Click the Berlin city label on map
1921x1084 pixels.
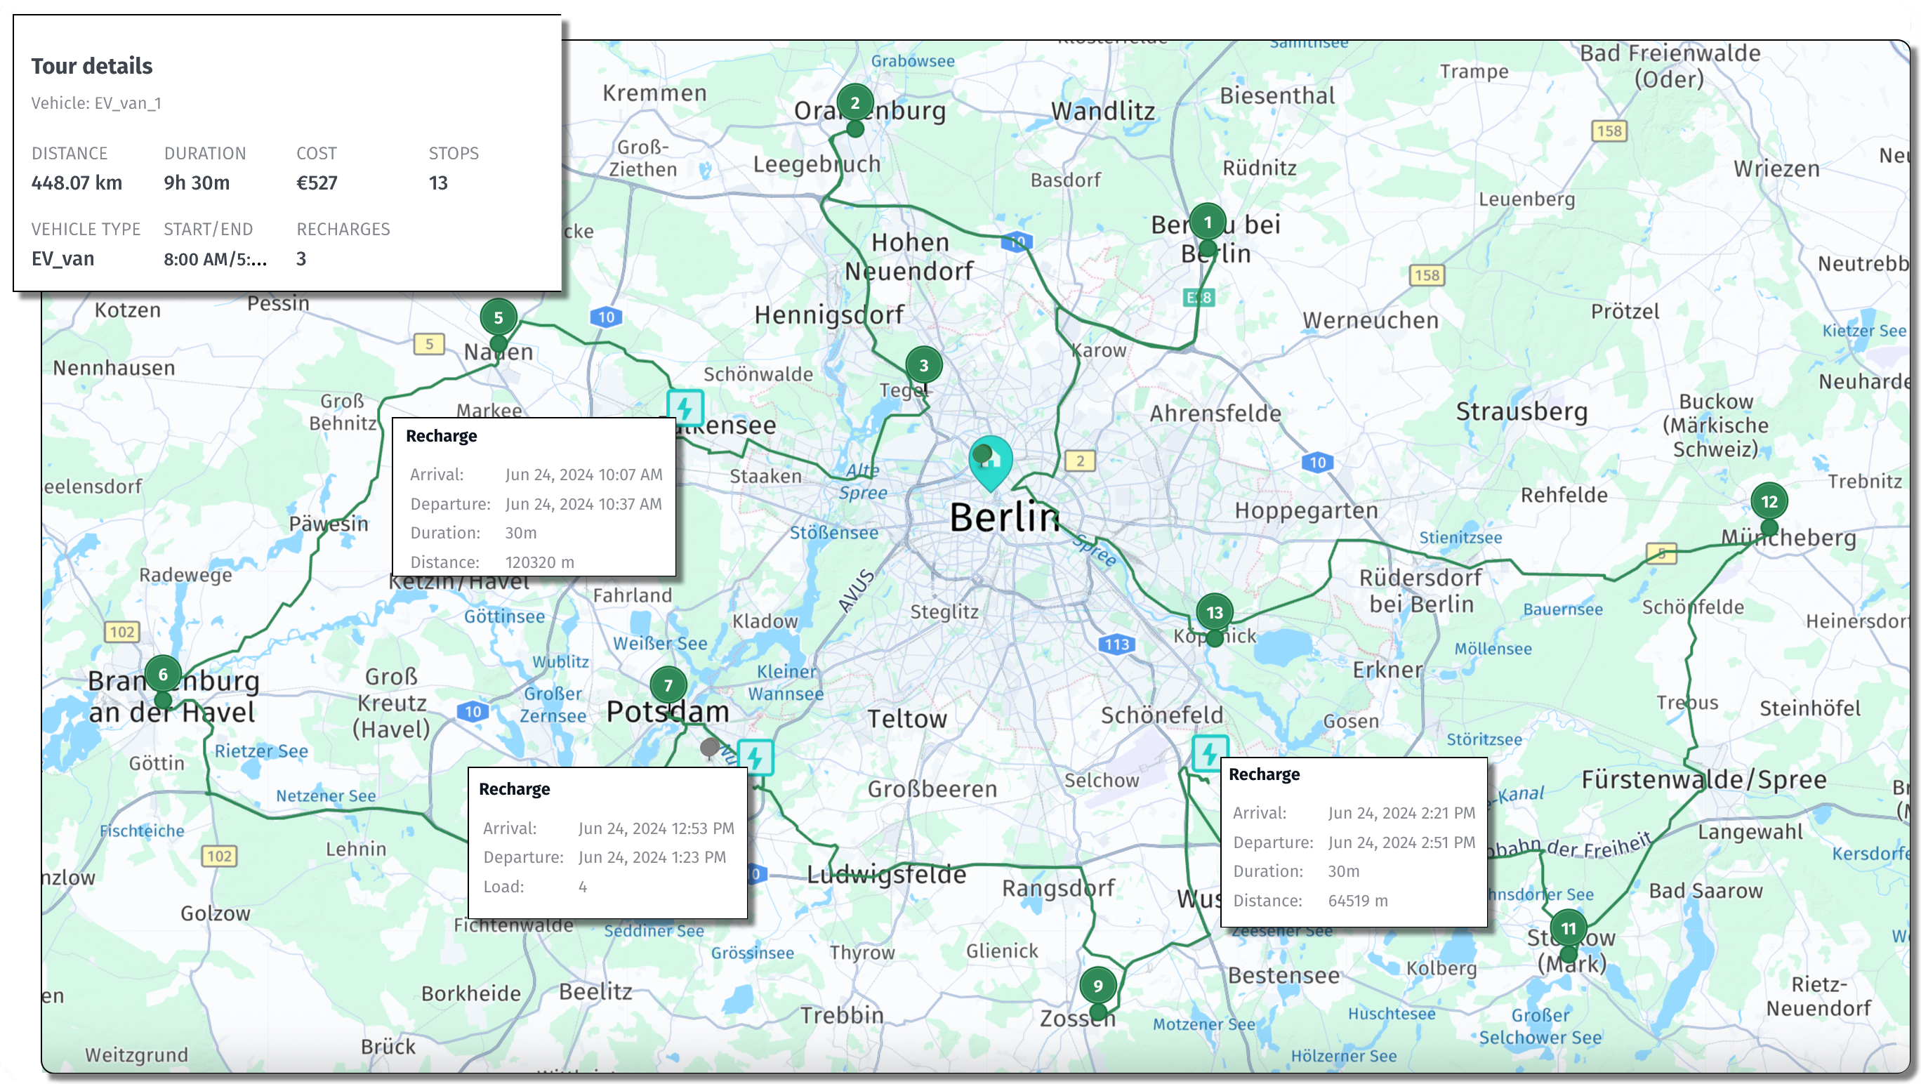(x=1004, y=517)
